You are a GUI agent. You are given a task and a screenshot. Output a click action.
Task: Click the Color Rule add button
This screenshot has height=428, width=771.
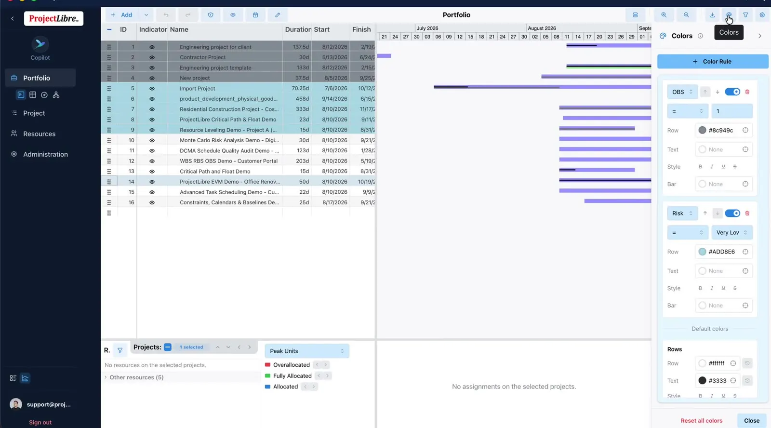[713, 62]
